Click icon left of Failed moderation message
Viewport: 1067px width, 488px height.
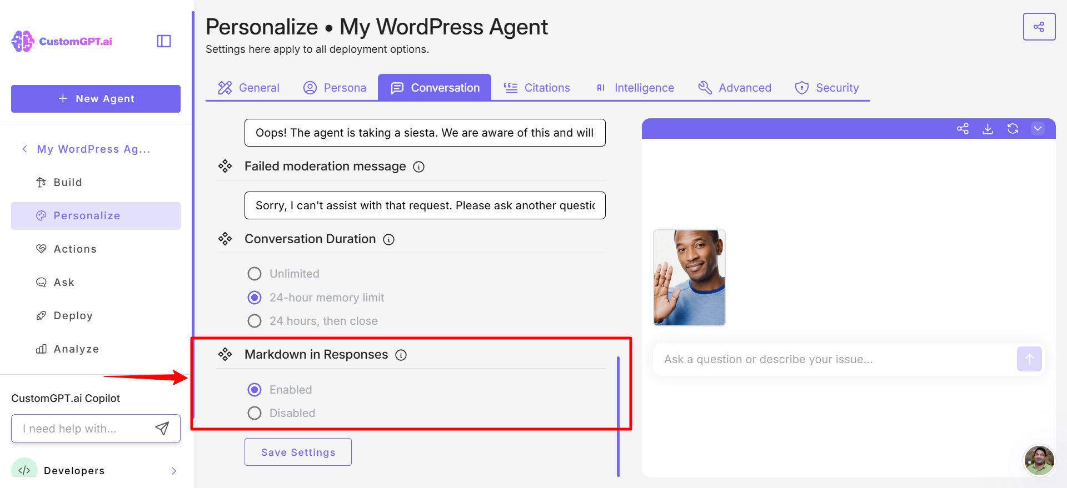click(225, 166)
